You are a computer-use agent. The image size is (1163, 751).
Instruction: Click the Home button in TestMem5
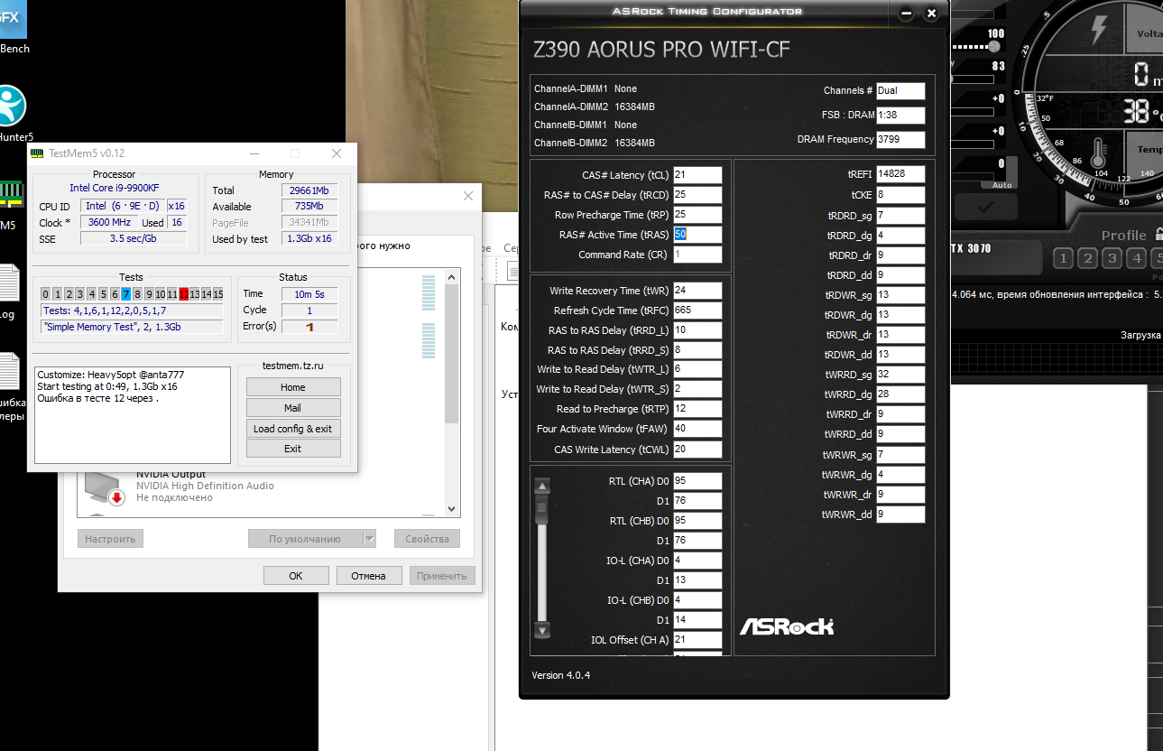pyautogui.click(x=293, y=387)
